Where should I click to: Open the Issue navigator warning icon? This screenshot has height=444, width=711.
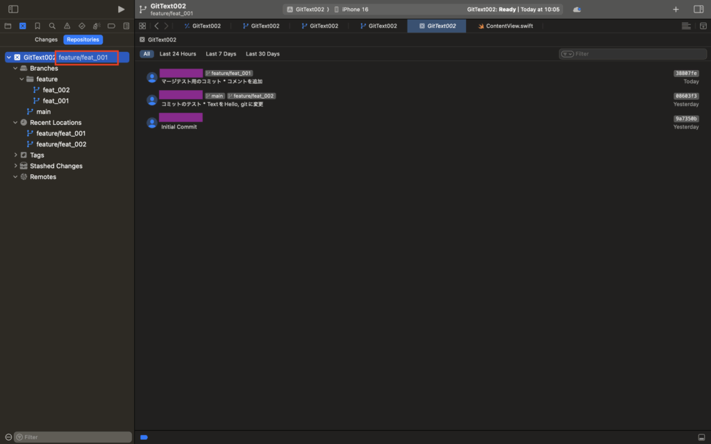click(67, 26)
